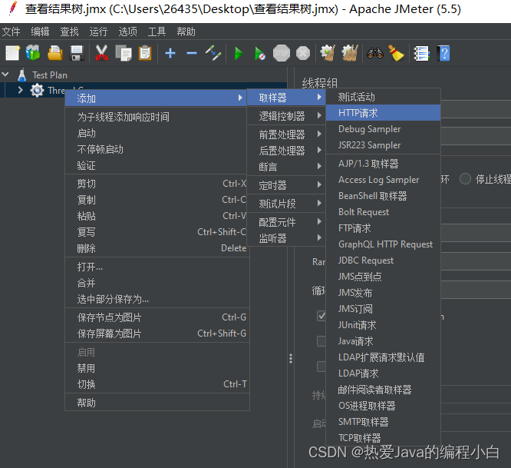Open the 文件 menu

click(x=11, y=32)
